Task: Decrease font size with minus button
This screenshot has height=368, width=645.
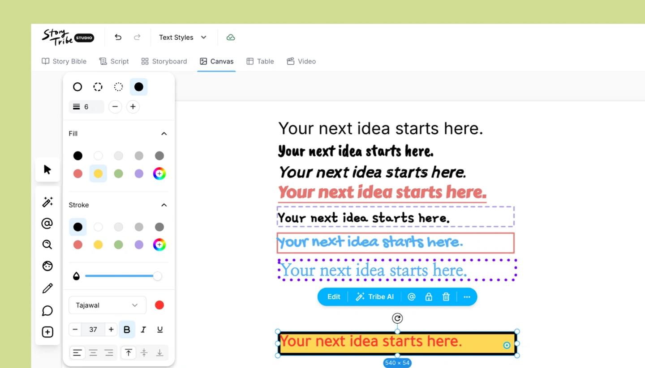Action: click(75, 330)
